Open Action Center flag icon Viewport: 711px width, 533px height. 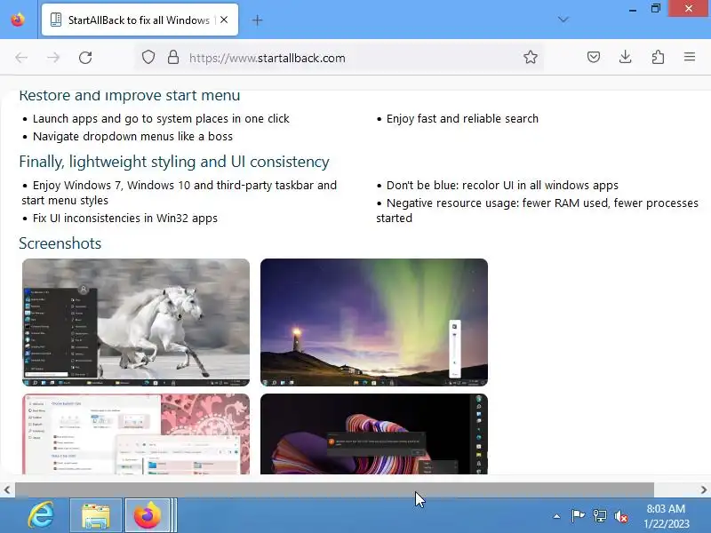(578, 516)
